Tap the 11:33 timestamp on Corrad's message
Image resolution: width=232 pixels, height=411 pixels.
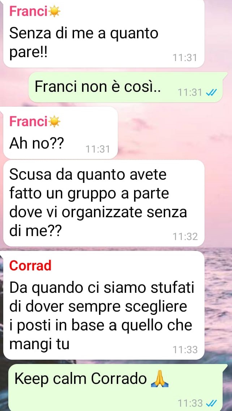pos(185,350)
